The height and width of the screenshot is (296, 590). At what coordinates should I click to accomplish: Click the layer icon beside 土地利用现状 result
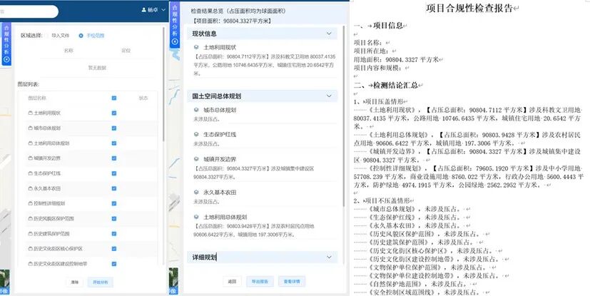196,46
